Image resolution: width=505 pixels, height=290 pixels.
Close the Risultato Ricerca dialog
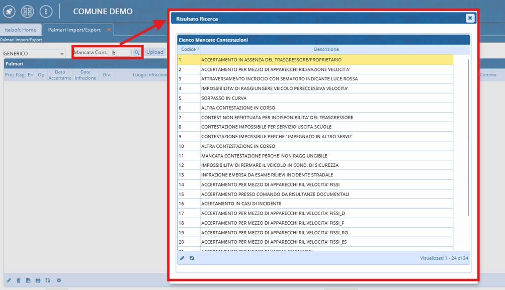click(x=469, y=18)
